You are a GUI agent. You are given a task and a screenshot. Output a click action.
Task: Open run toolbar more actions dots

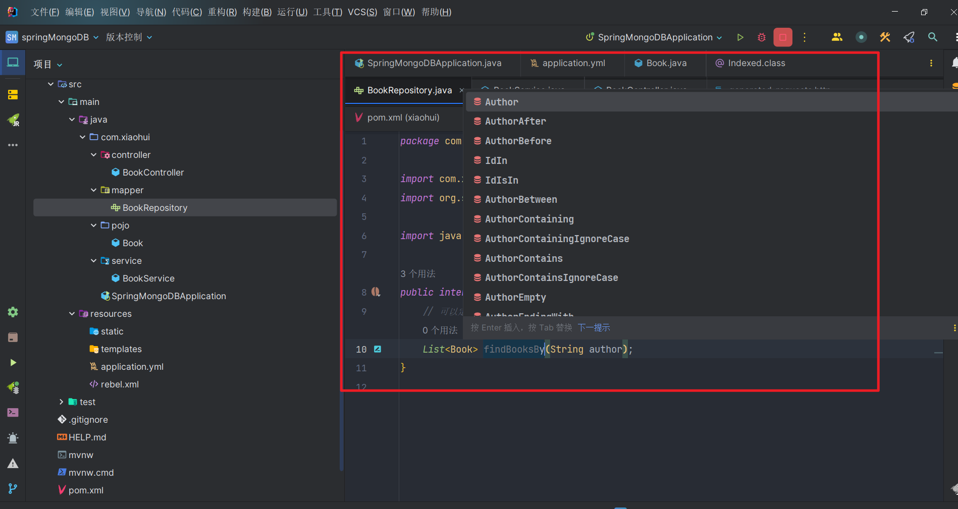pos(805,37)
